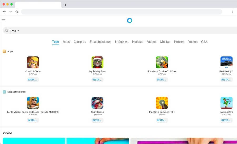Click the Clash of Clans app icon
Image resolution: width=237 pixels, height=144 pixels.
pyautogui.click(x=33, y=62)
